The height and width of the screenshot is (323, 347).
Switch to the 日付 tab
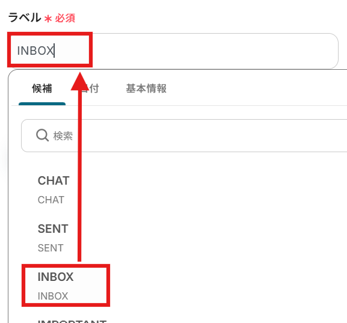(x=90, y=88)
